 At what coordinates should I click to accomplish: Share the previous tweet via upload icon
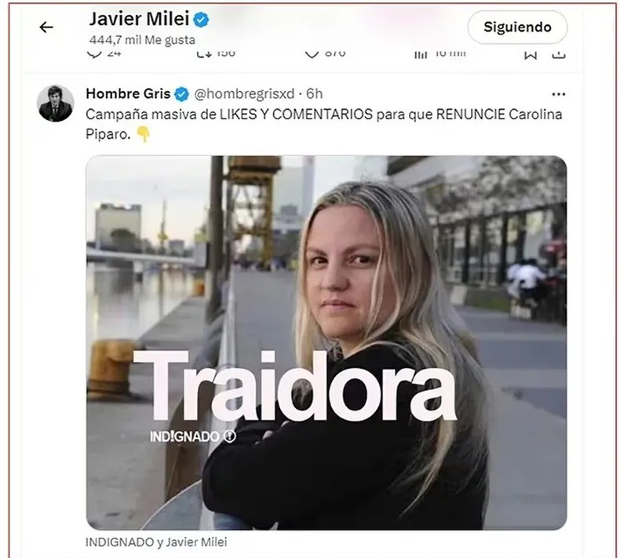click(x=558, y=54)
